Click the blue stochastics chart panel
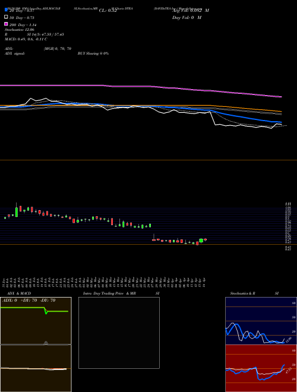The width and height of the screenshot is (297, 392). (x=261, y=321)
